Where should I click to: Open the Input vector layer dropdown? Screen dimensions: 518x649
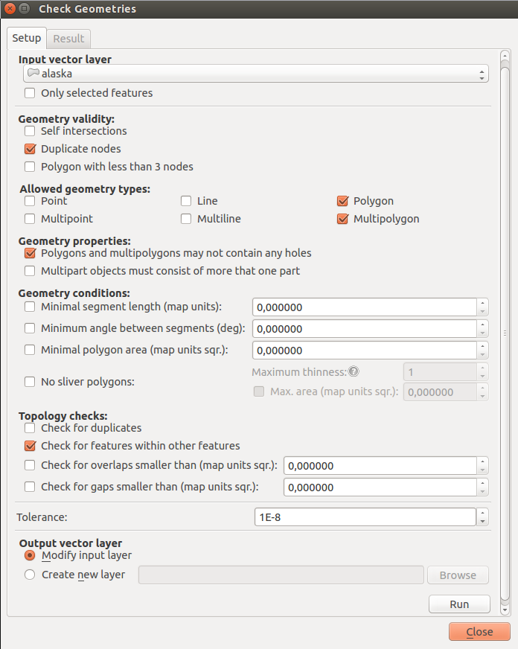tap(255, 74)
